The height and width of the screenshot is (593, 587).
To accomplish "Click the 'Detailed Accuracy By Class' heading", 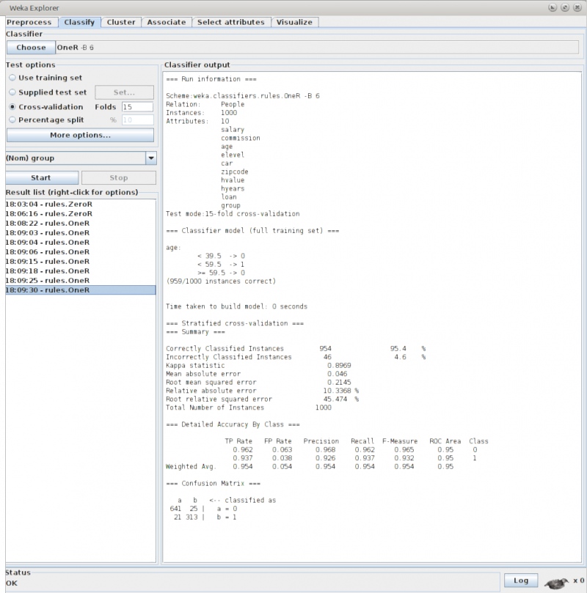I will [233, 424].
